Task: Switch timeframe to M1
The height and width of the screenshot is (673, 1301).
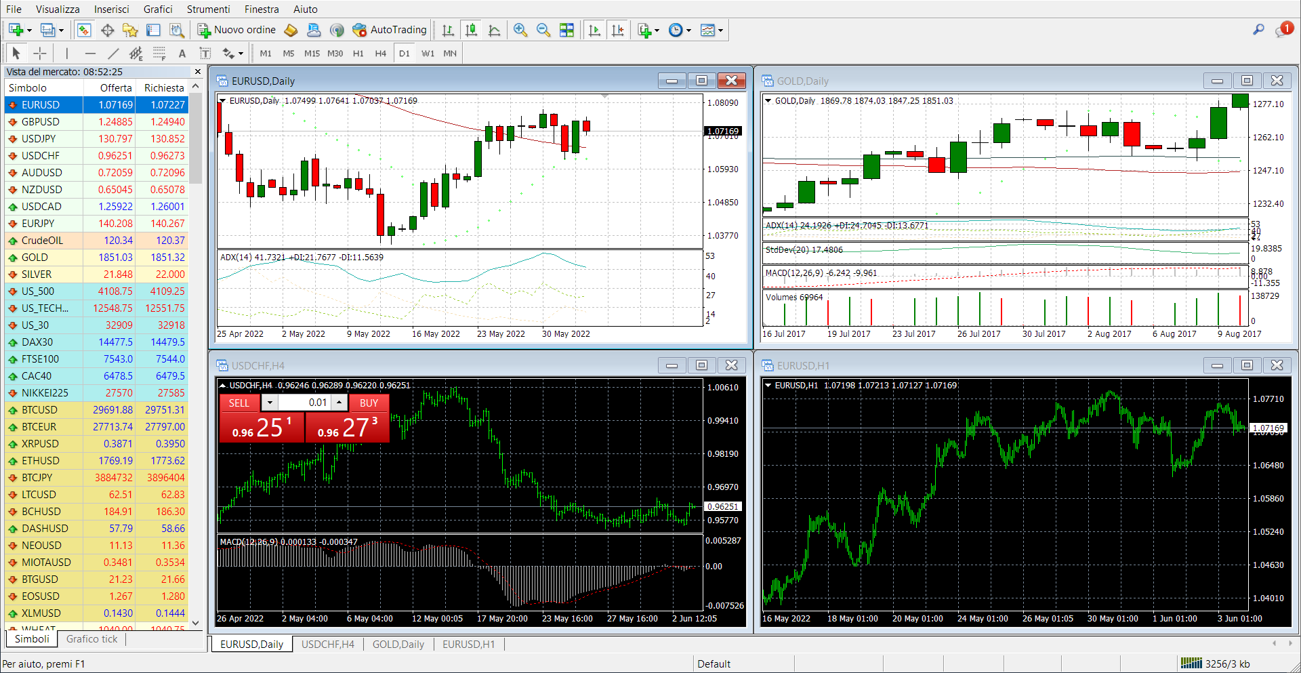Action: [266, 53]
